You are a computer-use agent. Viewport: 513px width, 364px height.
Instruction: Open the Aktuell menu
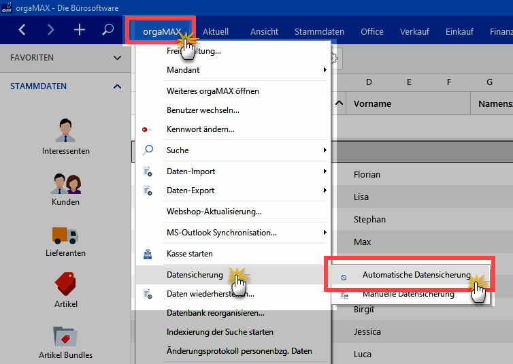[x=216, y=32]
